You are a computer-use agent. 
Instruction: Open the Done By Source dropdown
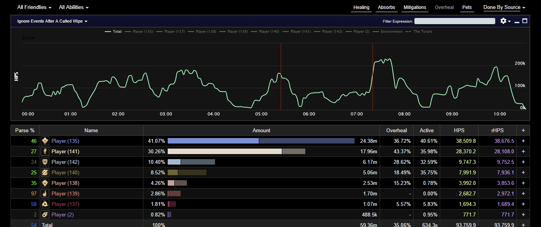504,7
